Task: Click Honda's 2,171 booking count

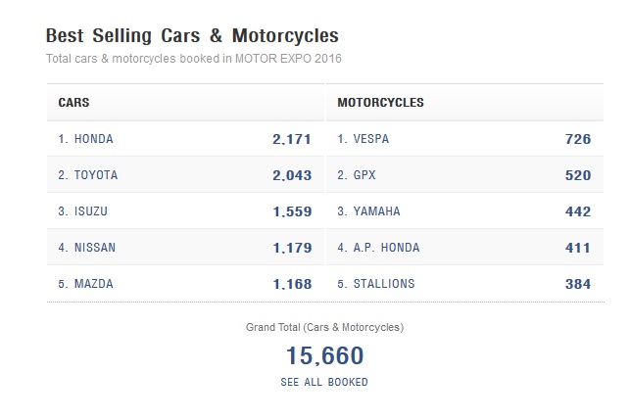Action: coord(292,139)
